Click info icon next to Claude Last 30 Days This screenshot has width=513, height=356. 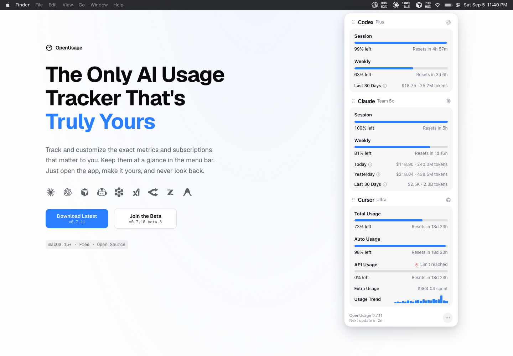pos(385,184)
